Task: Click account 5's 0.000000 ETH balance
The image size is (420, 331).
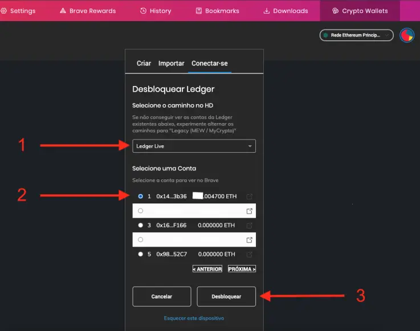Action: [217, 254]
